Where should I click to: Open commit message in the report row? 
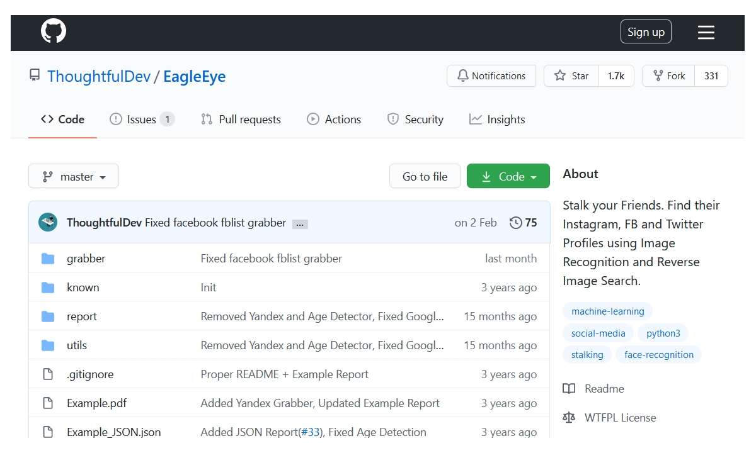322,316
